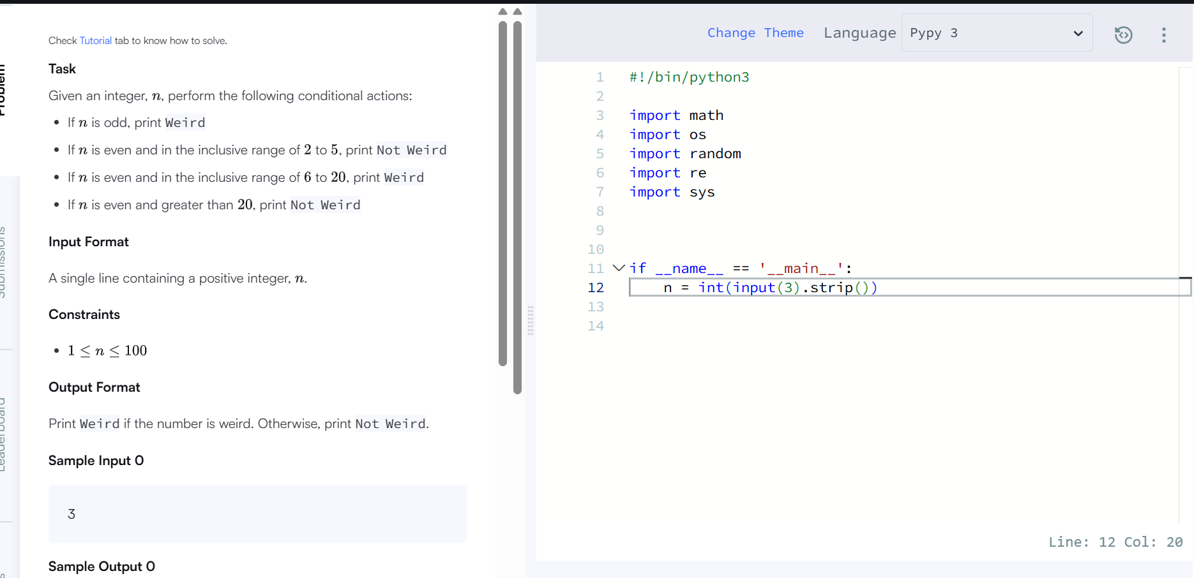This screenshot has height=578, width=1194.
Task: Click the 'Sample Input 0' heading
Action: (96, 461)
